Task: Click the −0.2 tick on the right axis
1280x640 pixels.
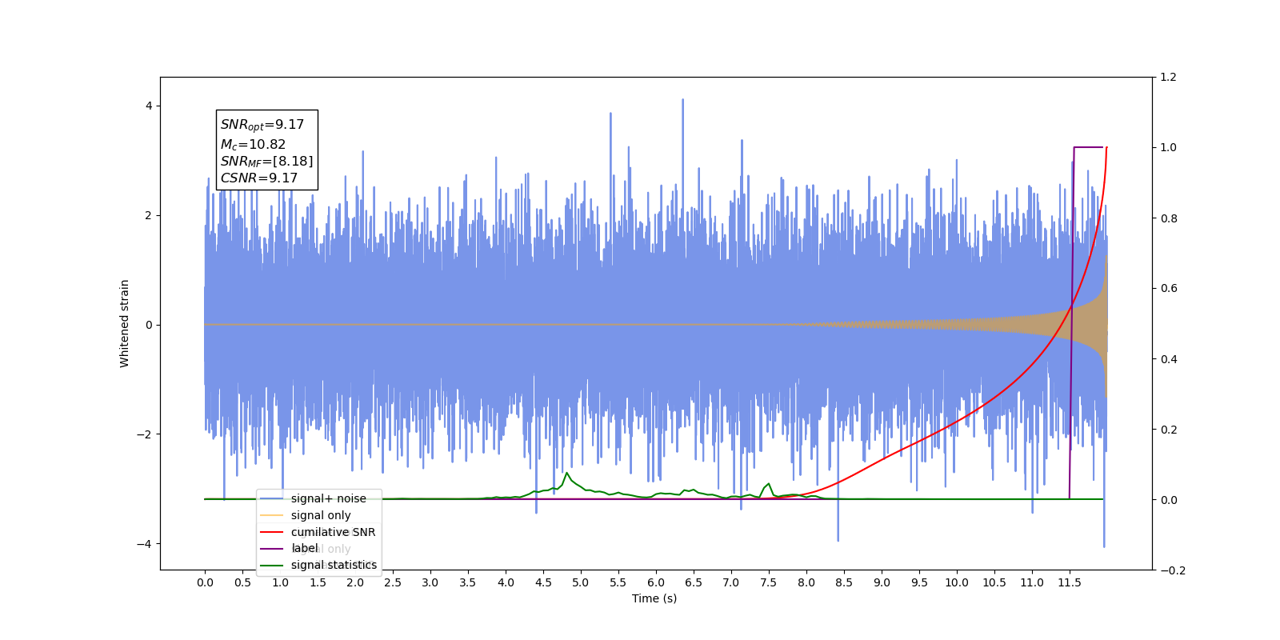Action: pos(1172,570)
